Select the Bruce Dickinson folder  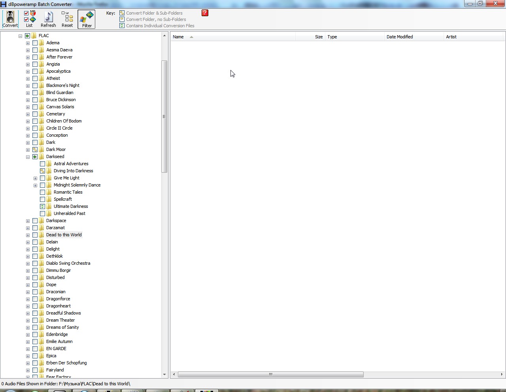(61, 100)
